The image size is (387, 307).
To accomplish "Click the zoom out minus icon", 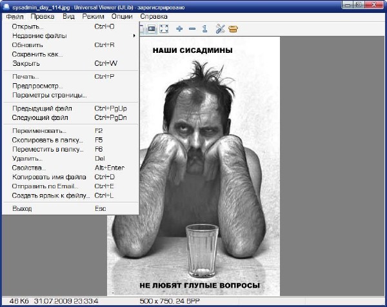I will tap(192, 29).
